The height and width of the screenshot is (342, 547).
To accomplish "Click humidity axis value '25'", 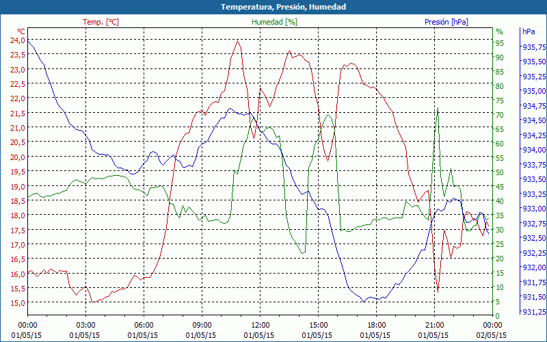I will pos(500,244).
